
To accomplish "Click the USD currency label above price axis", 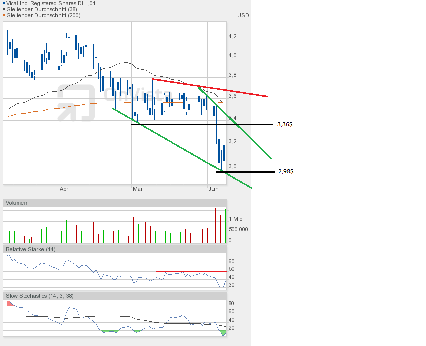I will [243, 15].
